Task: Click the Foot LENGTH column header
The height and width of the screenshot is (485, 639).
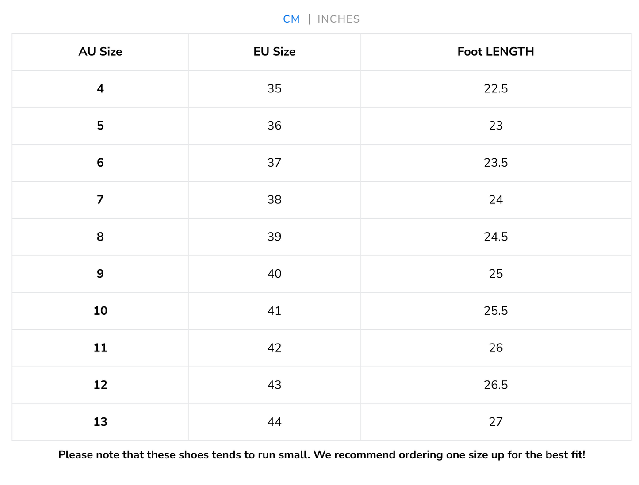Action: click(x=495, y=52)
